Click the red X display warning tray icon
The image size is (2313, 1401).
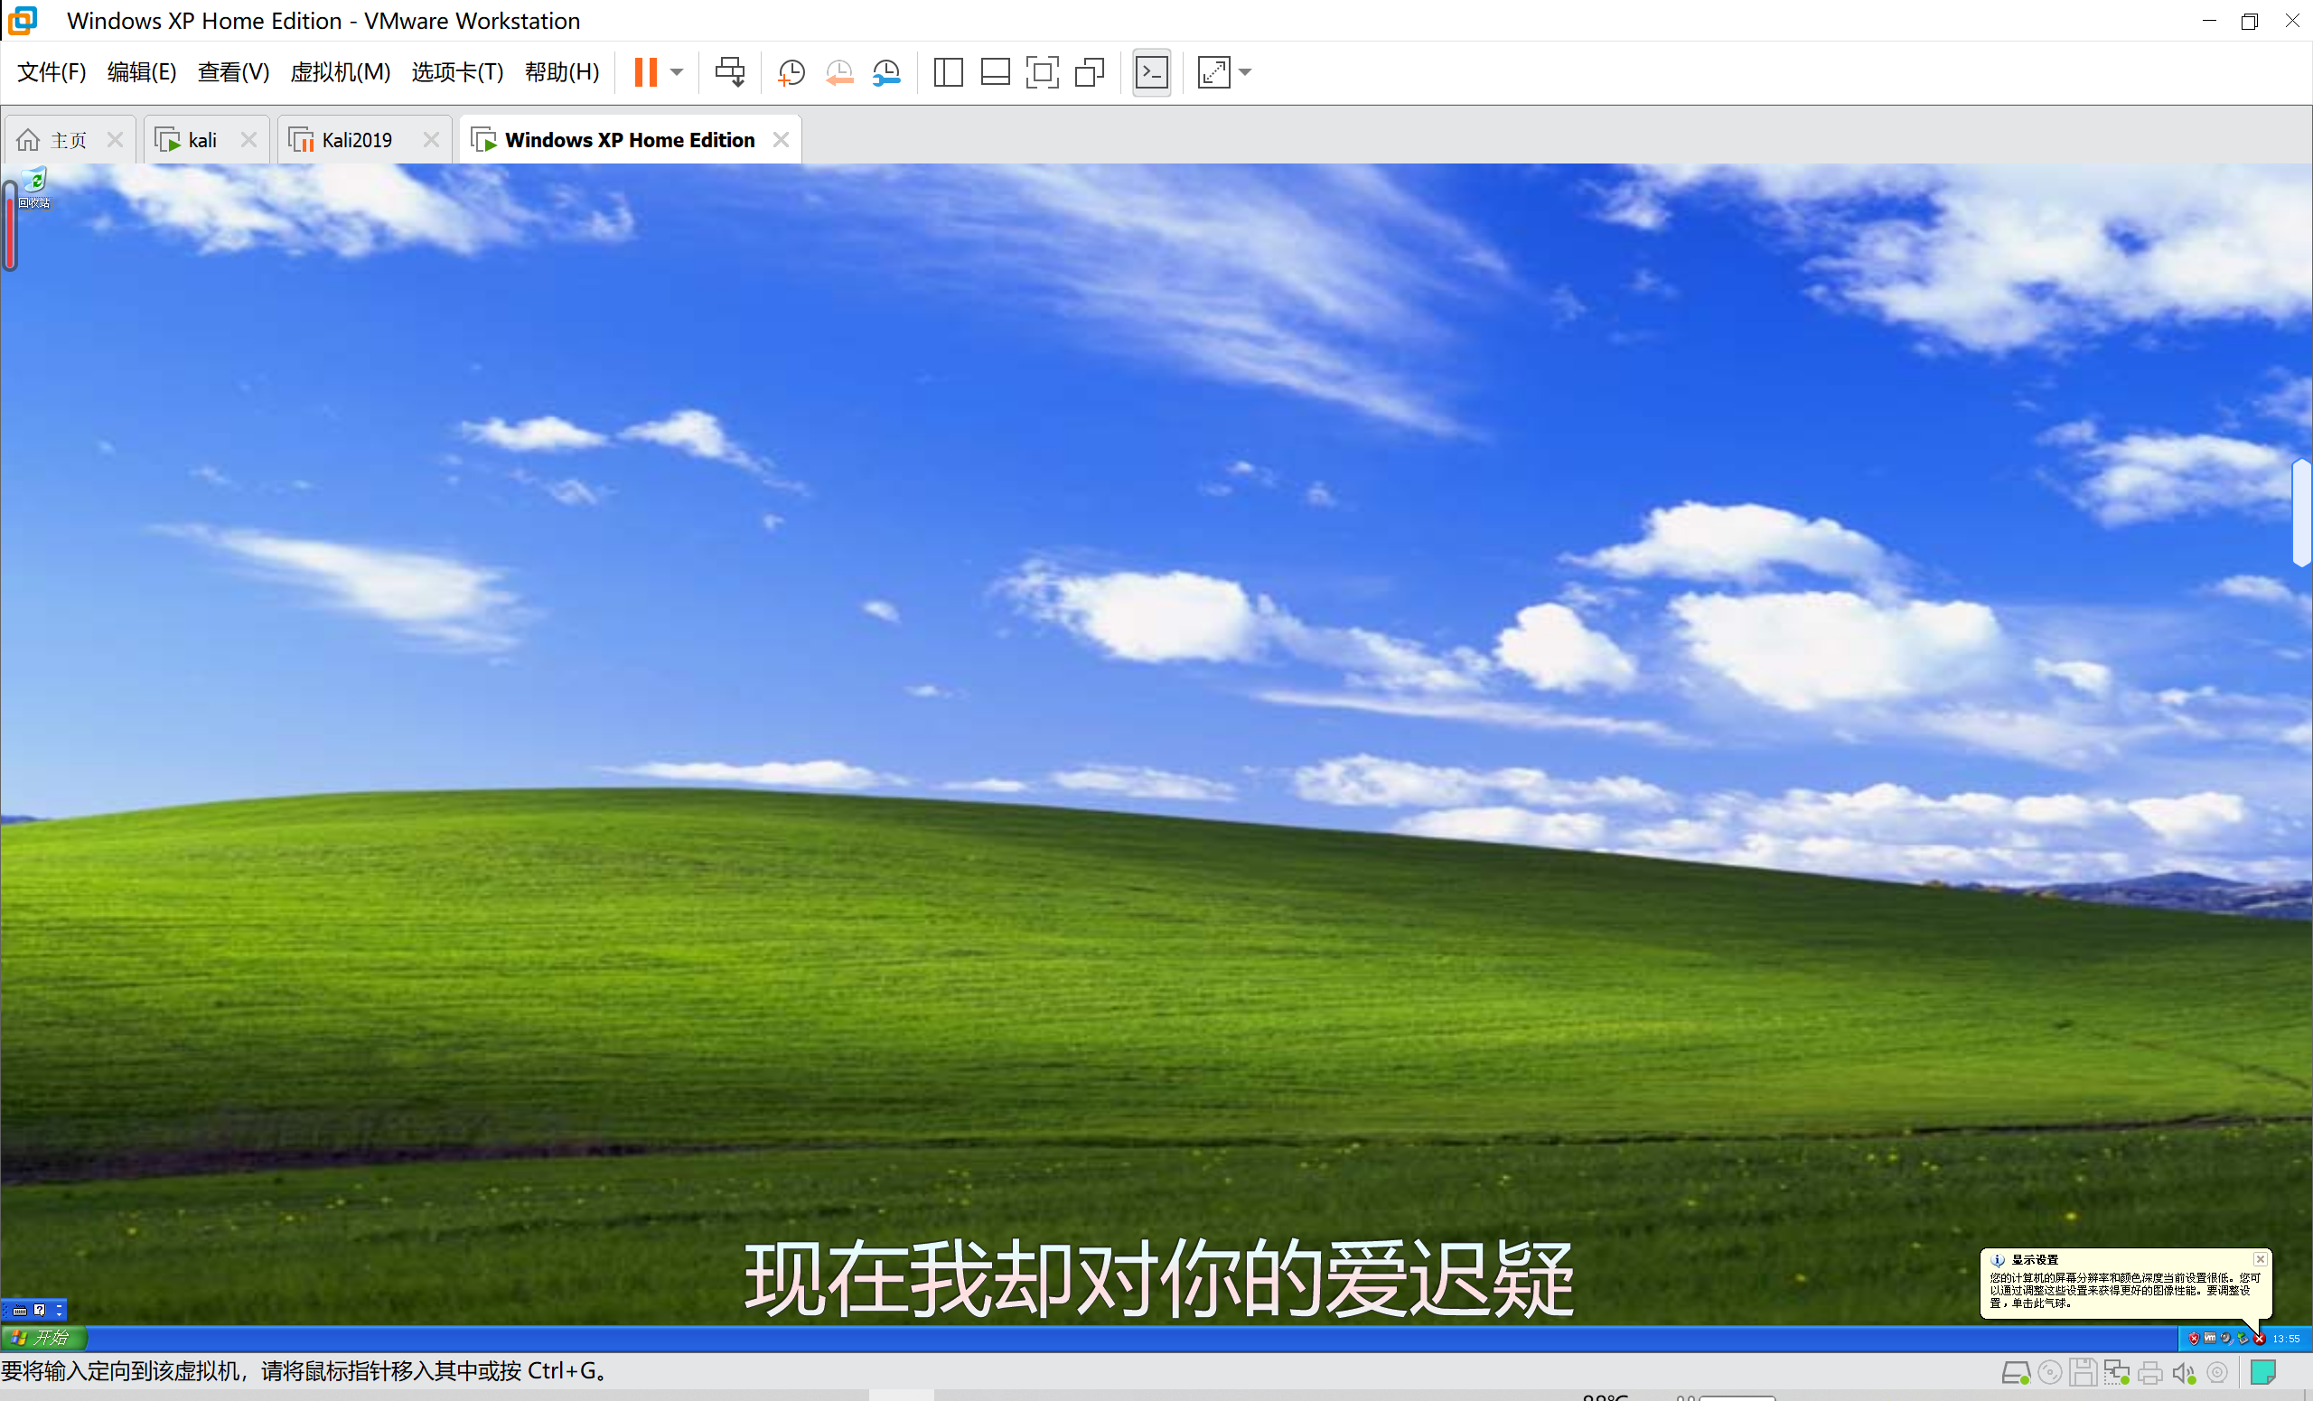pos(2260,1338)
